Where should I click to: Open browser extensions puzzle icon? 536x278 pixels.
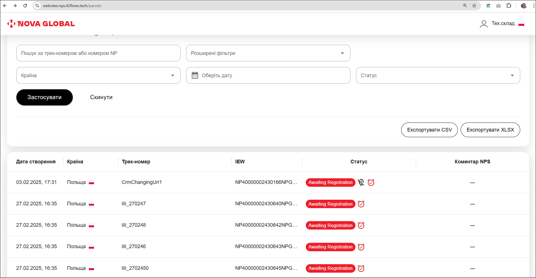point(509,6)
